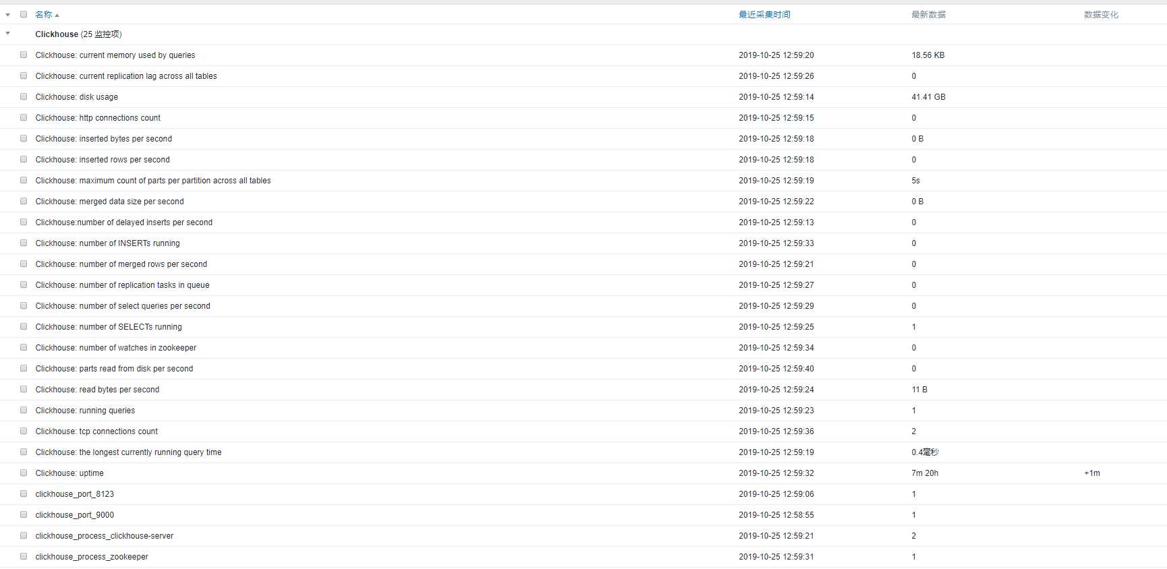Image resolution: width=1167 pixels, height=569 pixels.
Task: Click the 最新数据 column header
Action: pyautogui.click(x=928, y=14)
